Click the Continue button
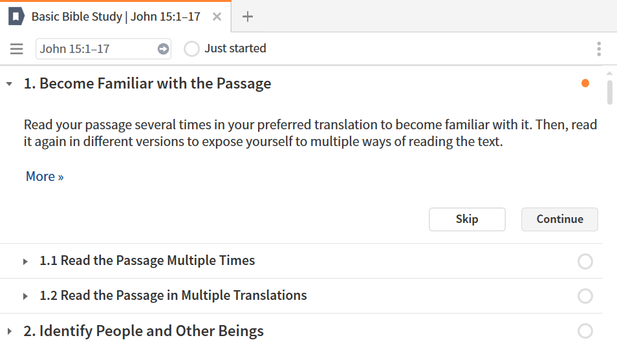The width and height of the screenshot is (617, 349). (x=559, y=219)
